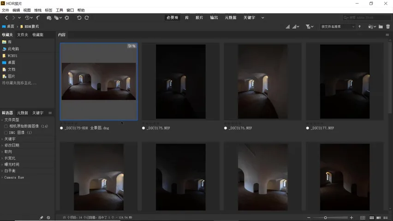Open filter items by rating funnel icon
This screenshot has width=393, height=221.
click(310, 27)
